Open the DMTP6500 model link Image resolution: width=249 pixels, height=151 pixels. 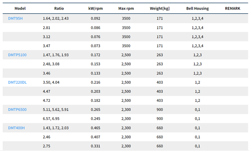[17, 110]
